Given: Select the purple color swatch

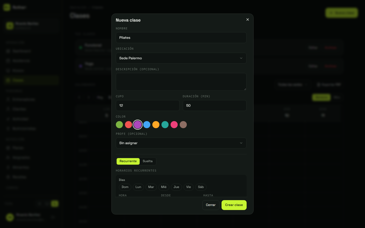Looking at the screenshot, I should (x=138, y=125).
